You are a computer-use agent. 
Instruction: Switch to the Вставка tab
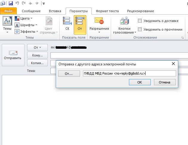(x=55, y=11)
